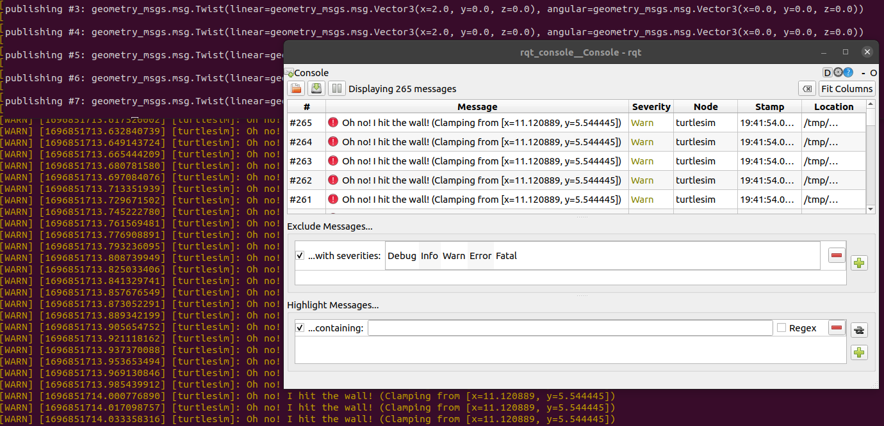The image size is (884, 426).
Task: Open the plugin configuration gear icon
Action: coord(837,73)
